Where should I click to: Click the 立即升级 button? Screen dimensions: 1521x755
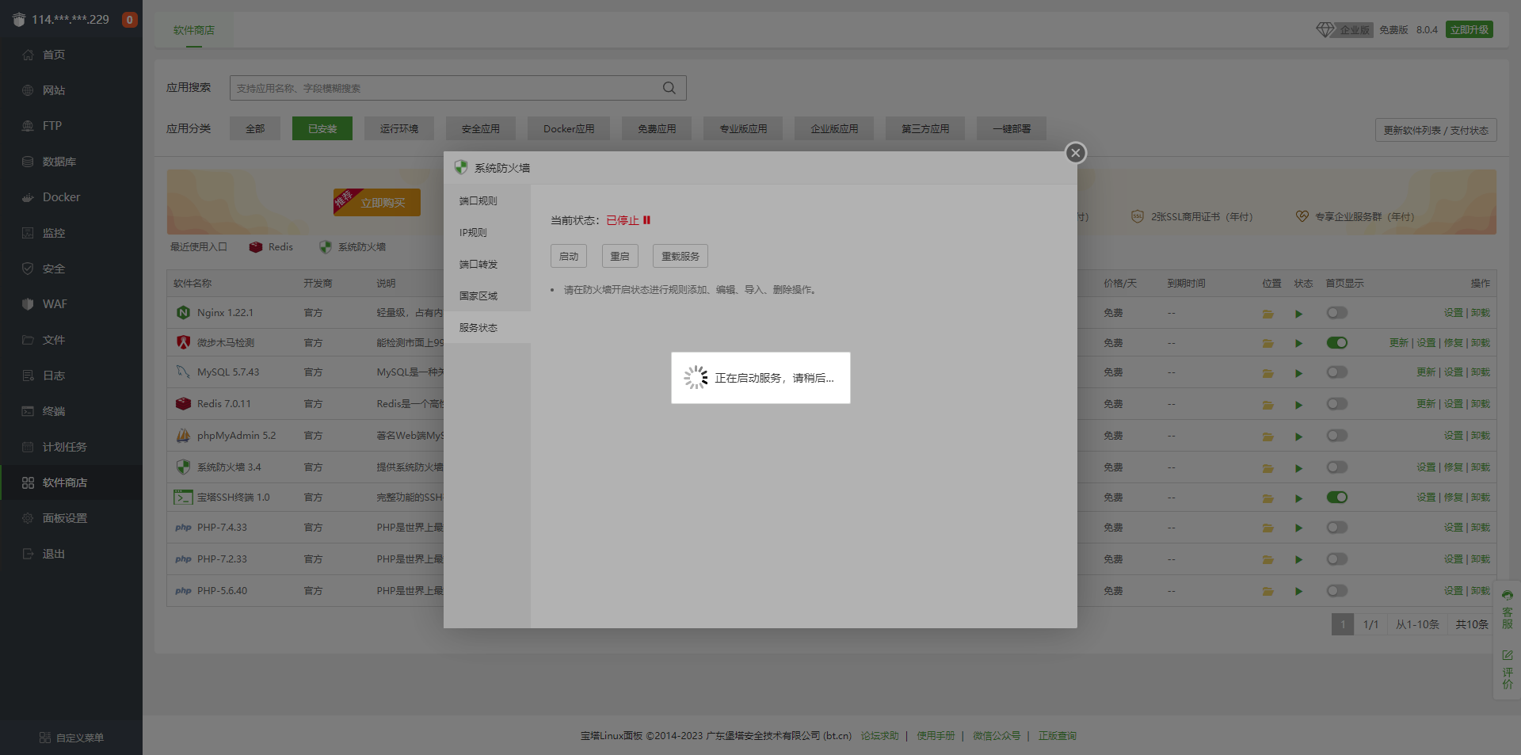click(1470, 29)
